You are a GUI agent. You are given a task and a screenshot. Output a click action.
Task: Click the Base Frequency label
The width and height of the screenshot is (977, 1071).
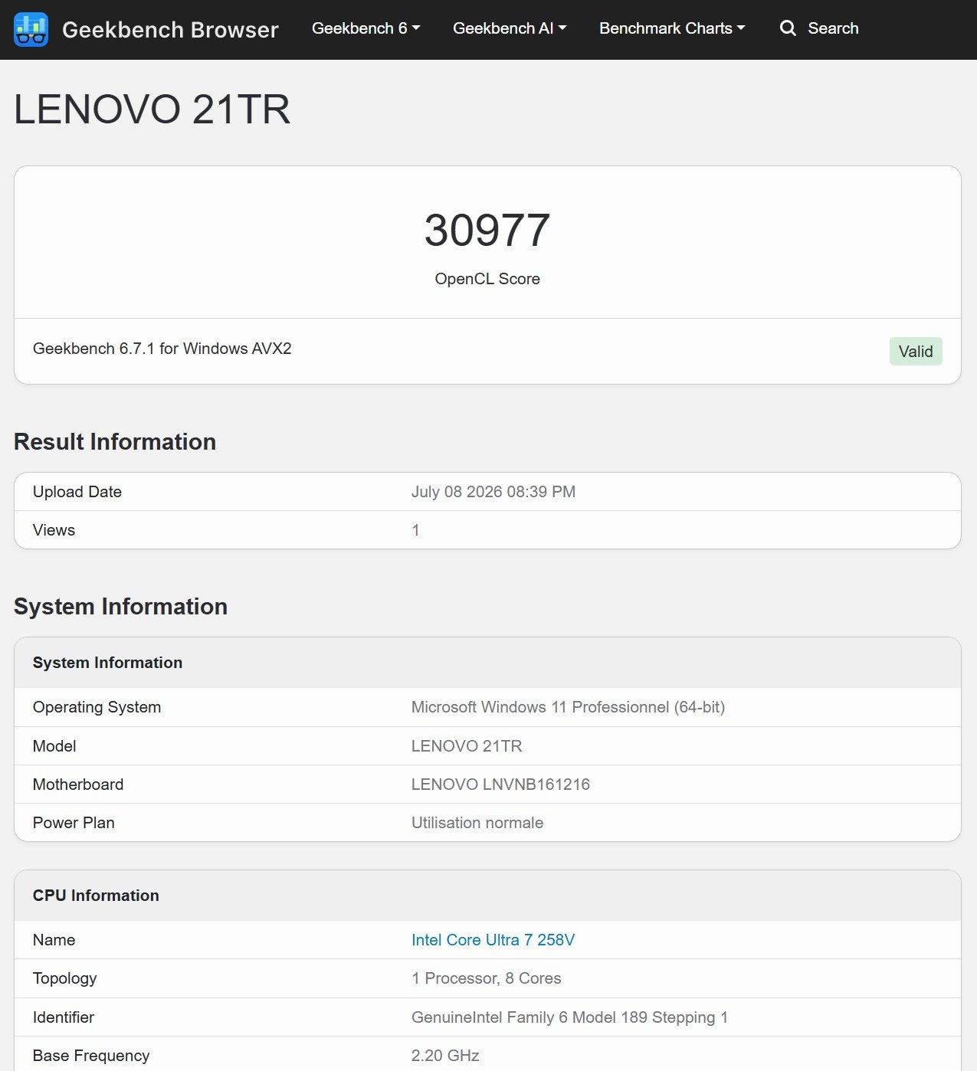(91, 1056)
